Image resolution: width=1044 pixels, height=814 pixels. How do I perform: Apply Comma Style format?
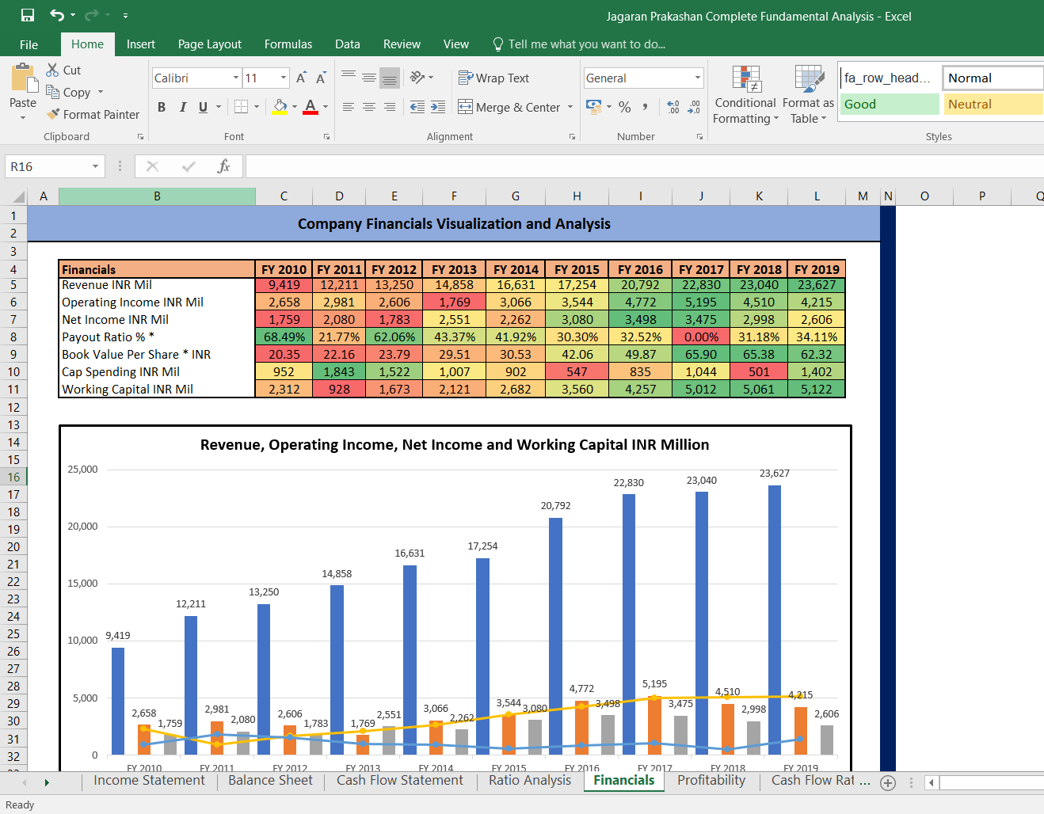(646, 106)
